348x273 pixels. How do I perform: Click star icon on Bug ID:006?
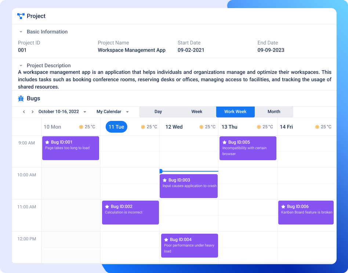pos(283,206)
